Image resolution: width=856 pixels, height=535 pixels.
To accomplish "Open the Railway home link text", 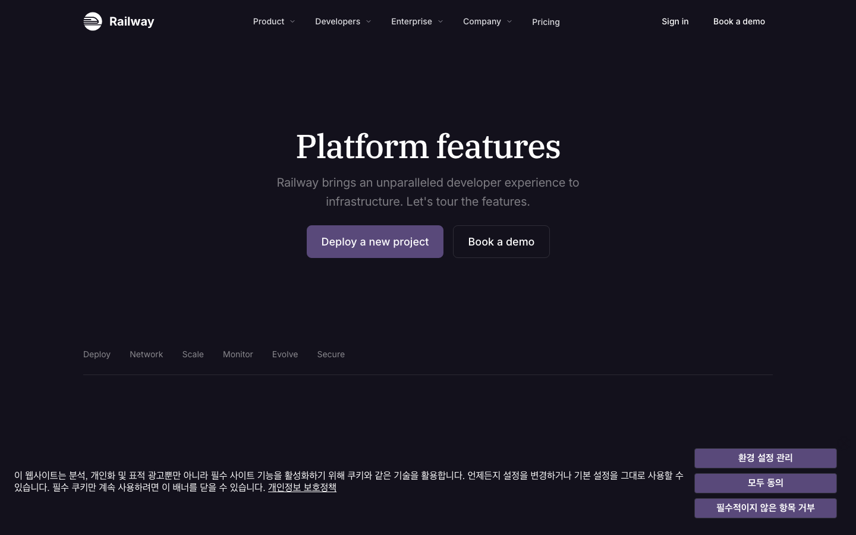I will pos(132,21).
